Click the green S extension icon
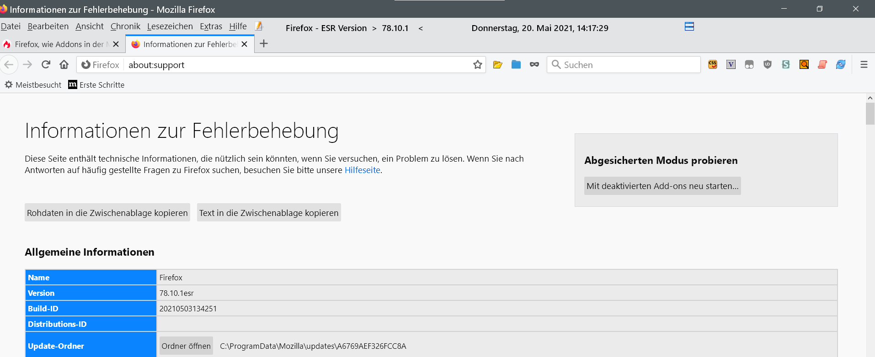875x357 pixels. coord(786,65)
